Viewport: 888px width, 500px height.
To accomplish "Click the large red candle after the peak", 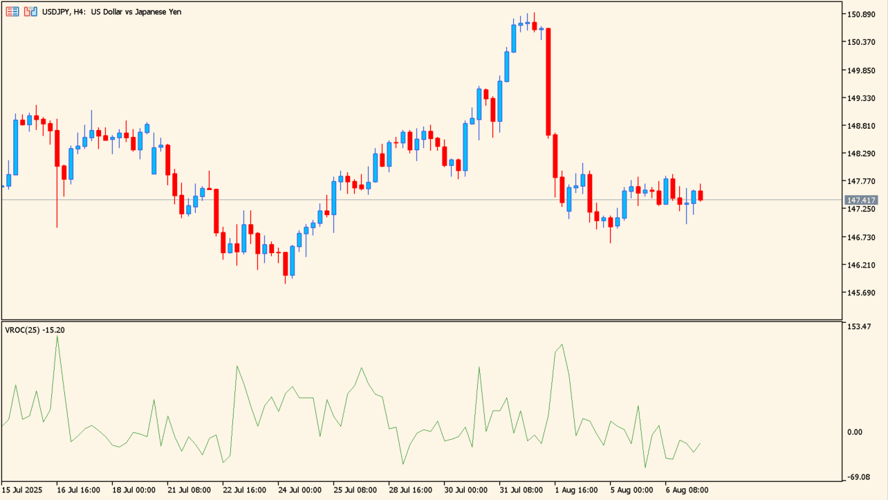I will click(548, 82).
